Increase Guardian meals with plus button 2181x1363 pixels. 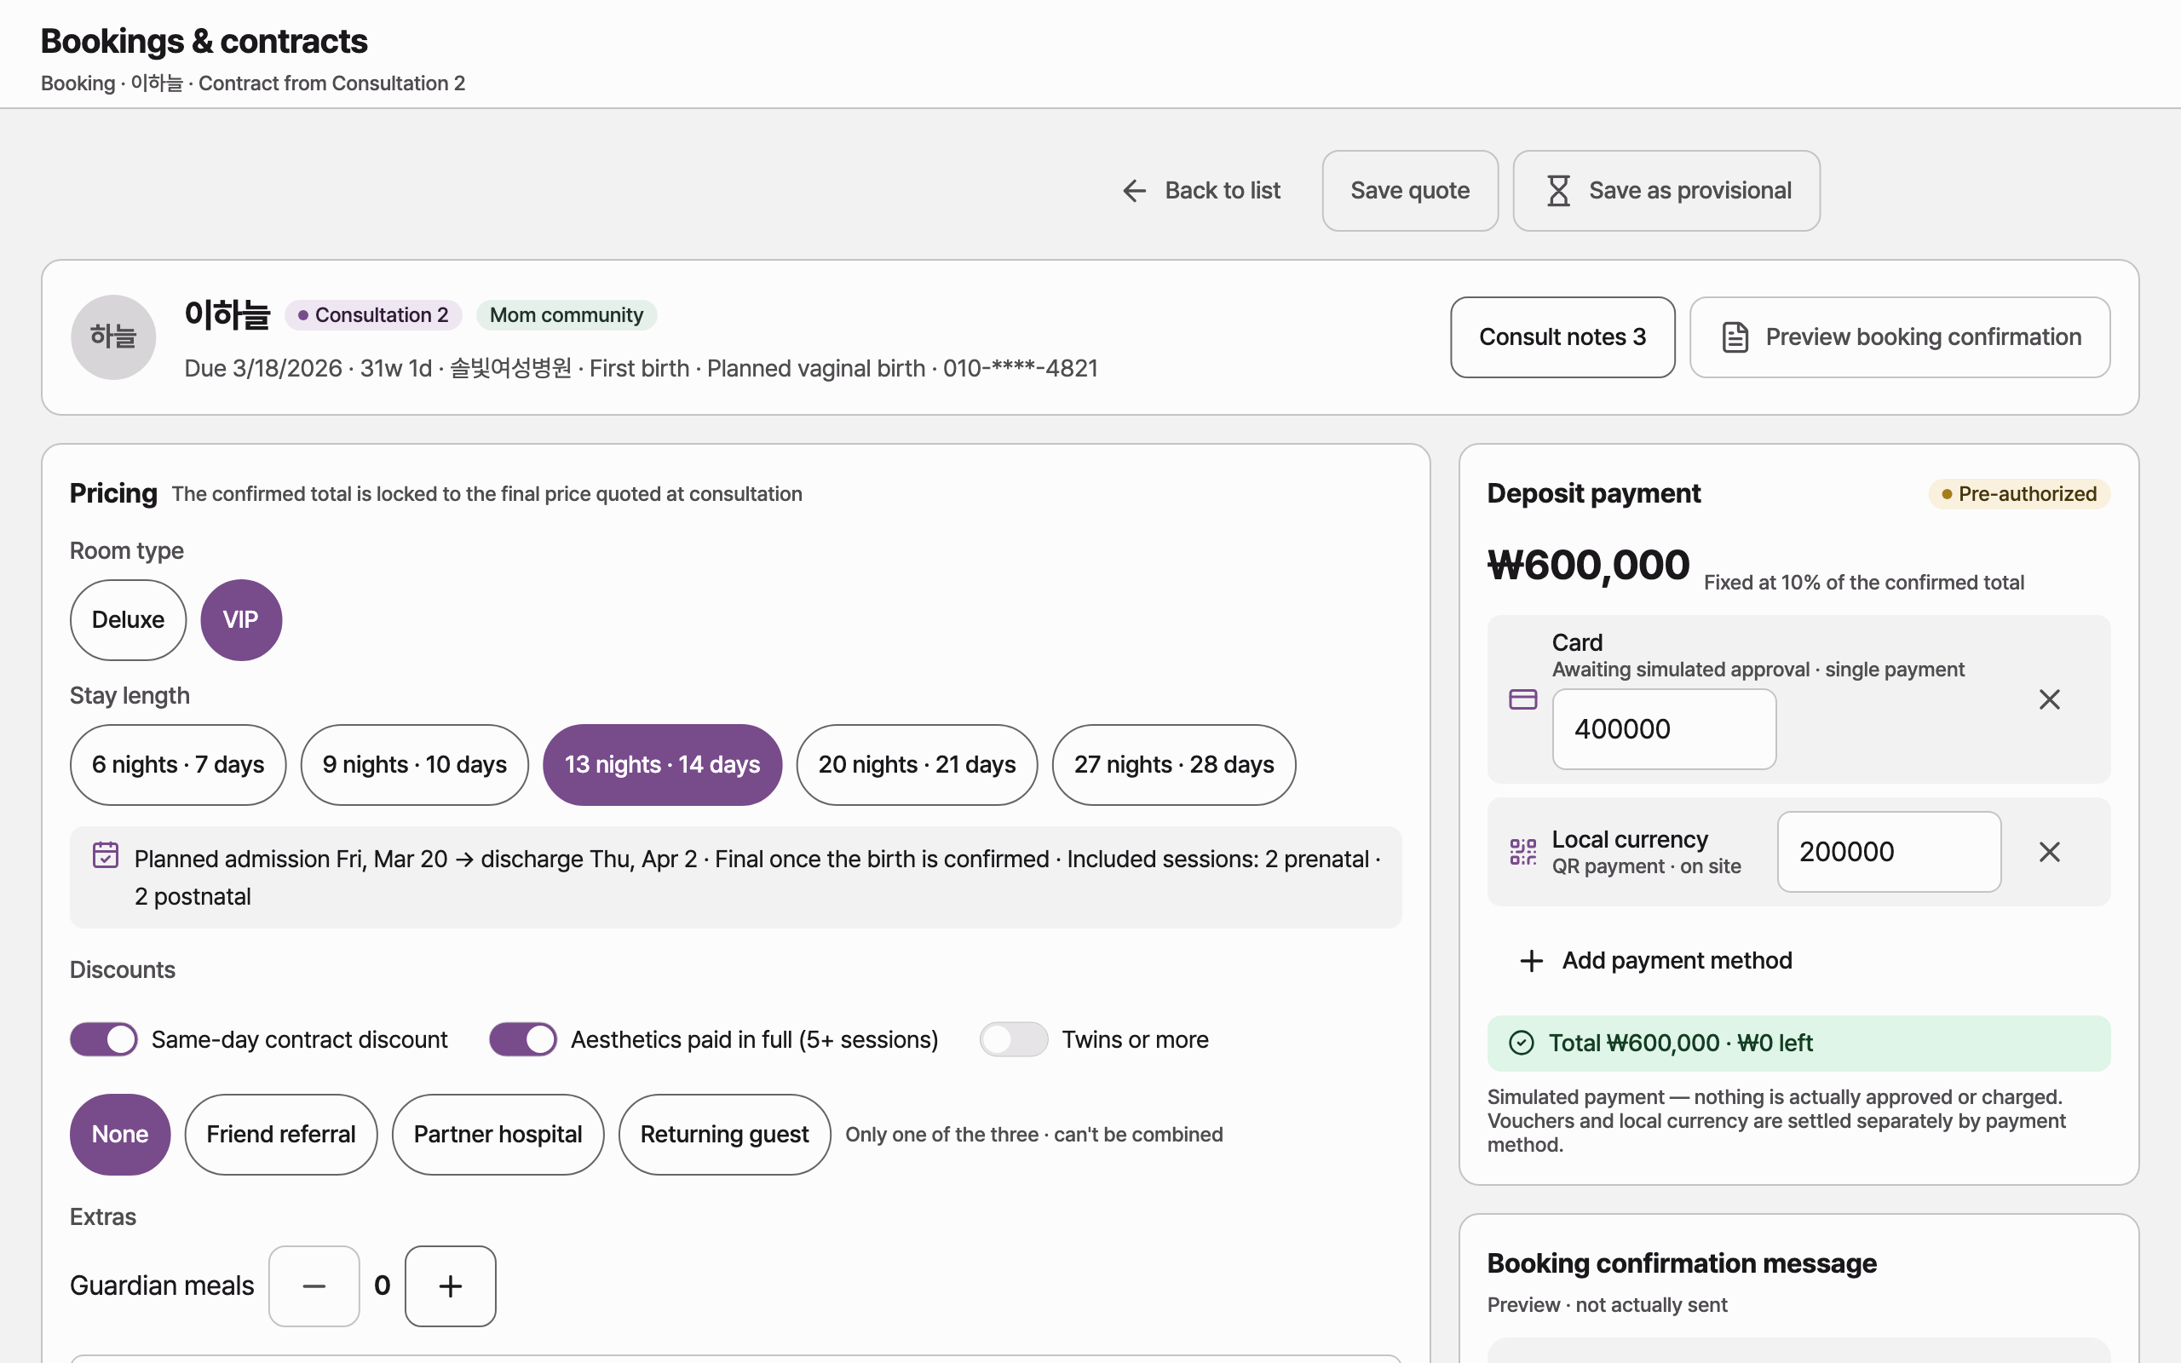(451, 1286)
